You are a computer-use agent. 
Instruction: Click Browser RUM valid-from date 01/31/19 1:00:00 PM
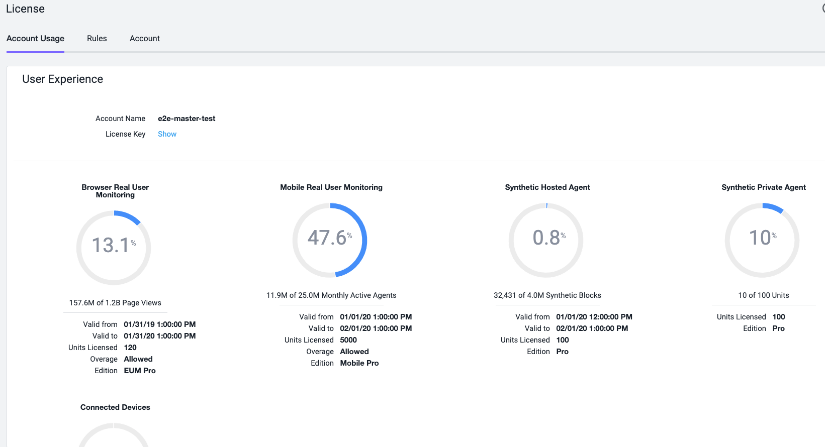[160, 324]
